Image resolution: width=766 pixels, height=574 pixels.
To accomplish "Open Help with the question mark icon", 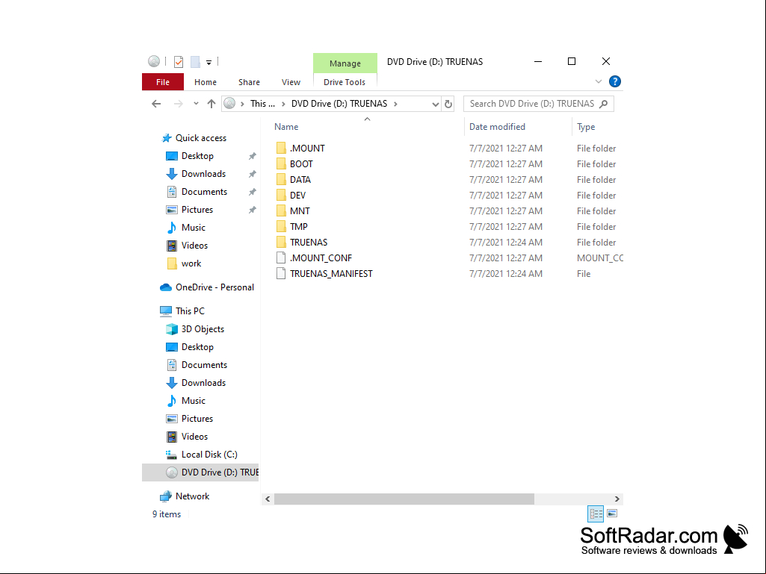I will point(614,81).
